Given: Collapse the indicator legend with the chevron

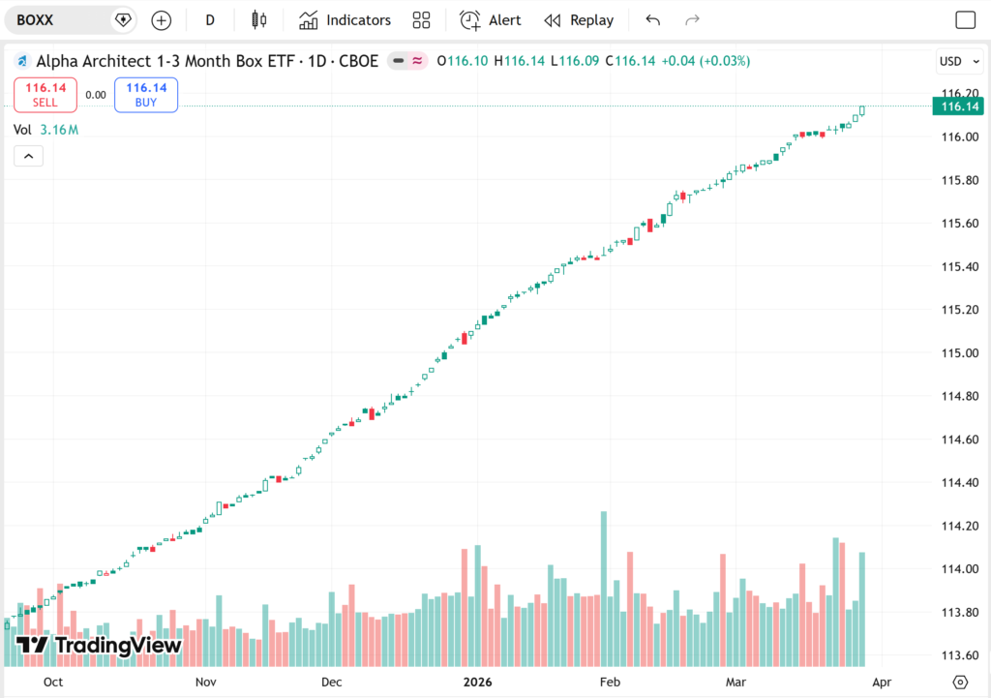Looking at the screenshot, I should [28, 156].
